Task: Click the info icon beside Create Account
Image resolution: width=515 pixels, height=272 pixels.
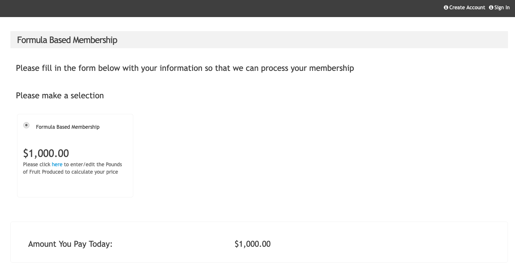Action: tap(446, 7)
